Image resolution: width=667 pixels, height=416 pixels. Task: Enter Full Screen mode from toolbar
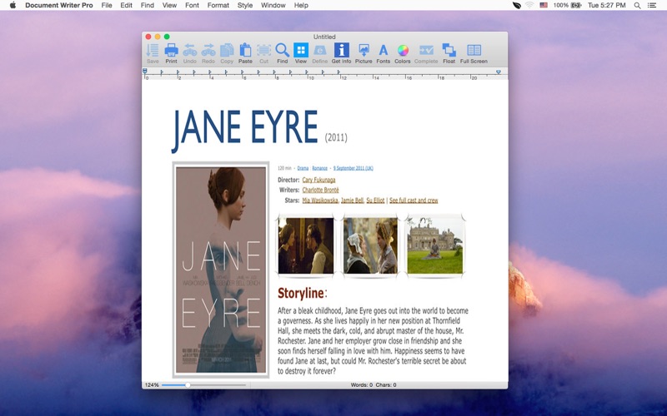(x=474, y=53)
